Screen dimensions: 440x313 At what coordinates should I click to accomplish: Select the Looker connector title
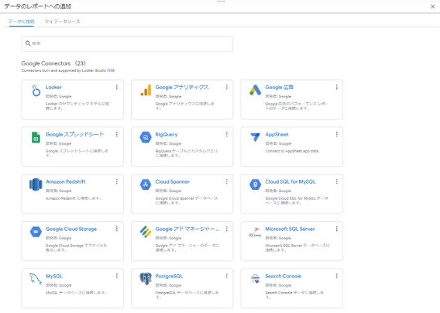click(x=54, y=88)
